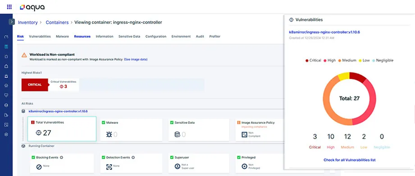Switch to the Configuration tab
This screenshot has height=176, width=415.
156,36
